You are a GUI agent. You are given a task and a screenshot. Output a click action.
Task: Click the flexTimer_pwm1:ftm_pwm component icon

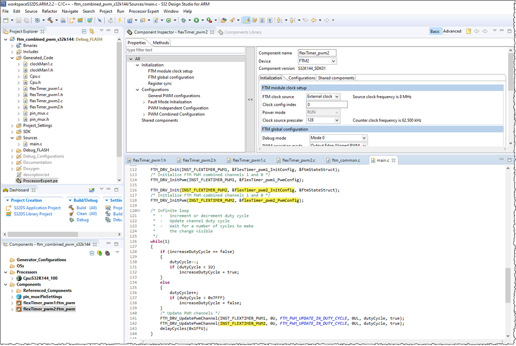coord(19,303)
